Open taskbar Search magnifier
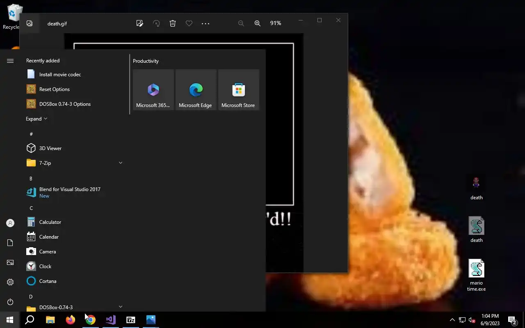 30,320
